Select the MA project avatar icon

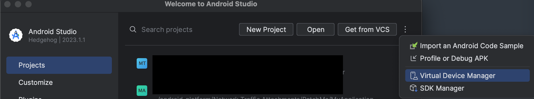coord(142,91)
